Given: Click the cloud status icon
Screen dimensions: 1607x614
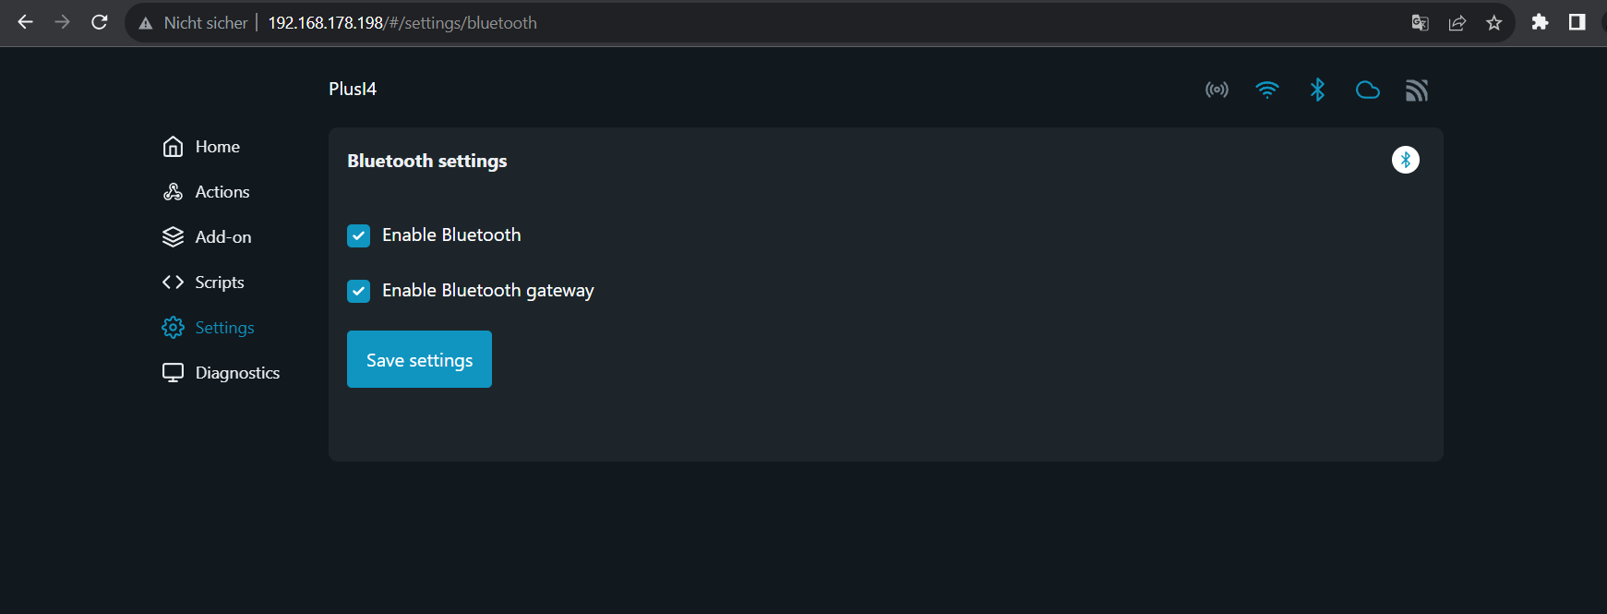Looking at the screenshot, I should pyautogui.click(x=1367, y=90).
